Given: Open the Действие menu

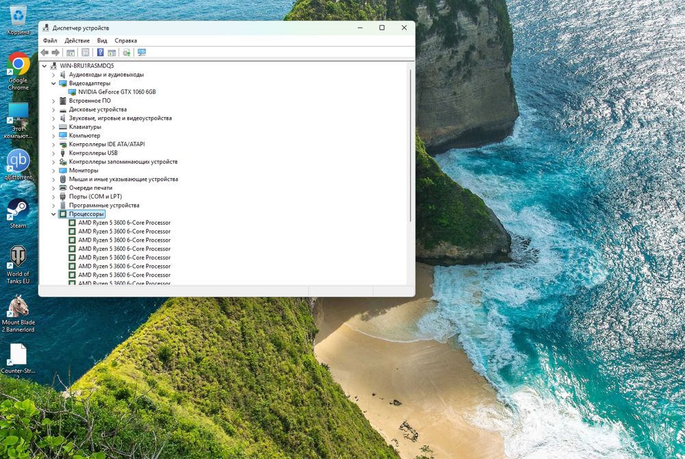Looking at the screenshot, I should click(x=77, y=40).
